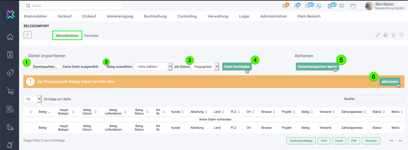The height and width of the screenshot is (150, 408).
Task: Open the delivery truck sidebar icon
Action: (x=10, y=127)
